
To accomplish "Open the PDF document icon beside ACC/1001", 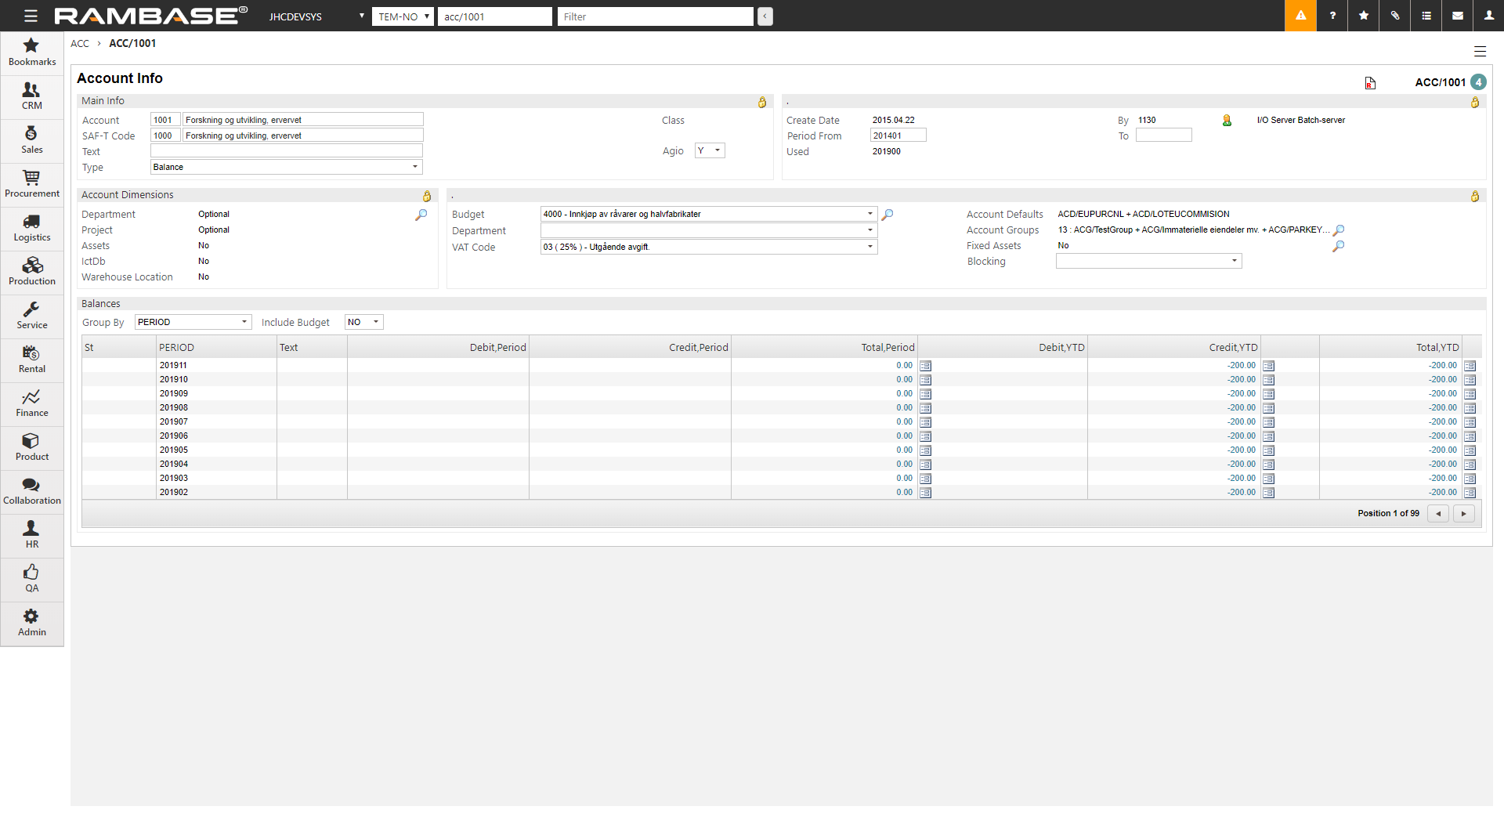I will (1370, 83).
